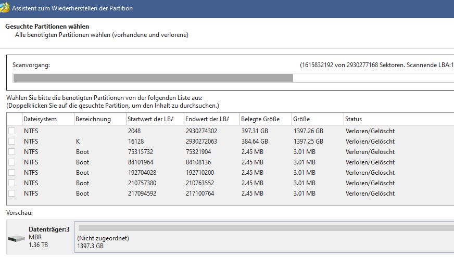Check the partition starting at LBA 2048
Screen dimensions: 454x257
[12, 131]
